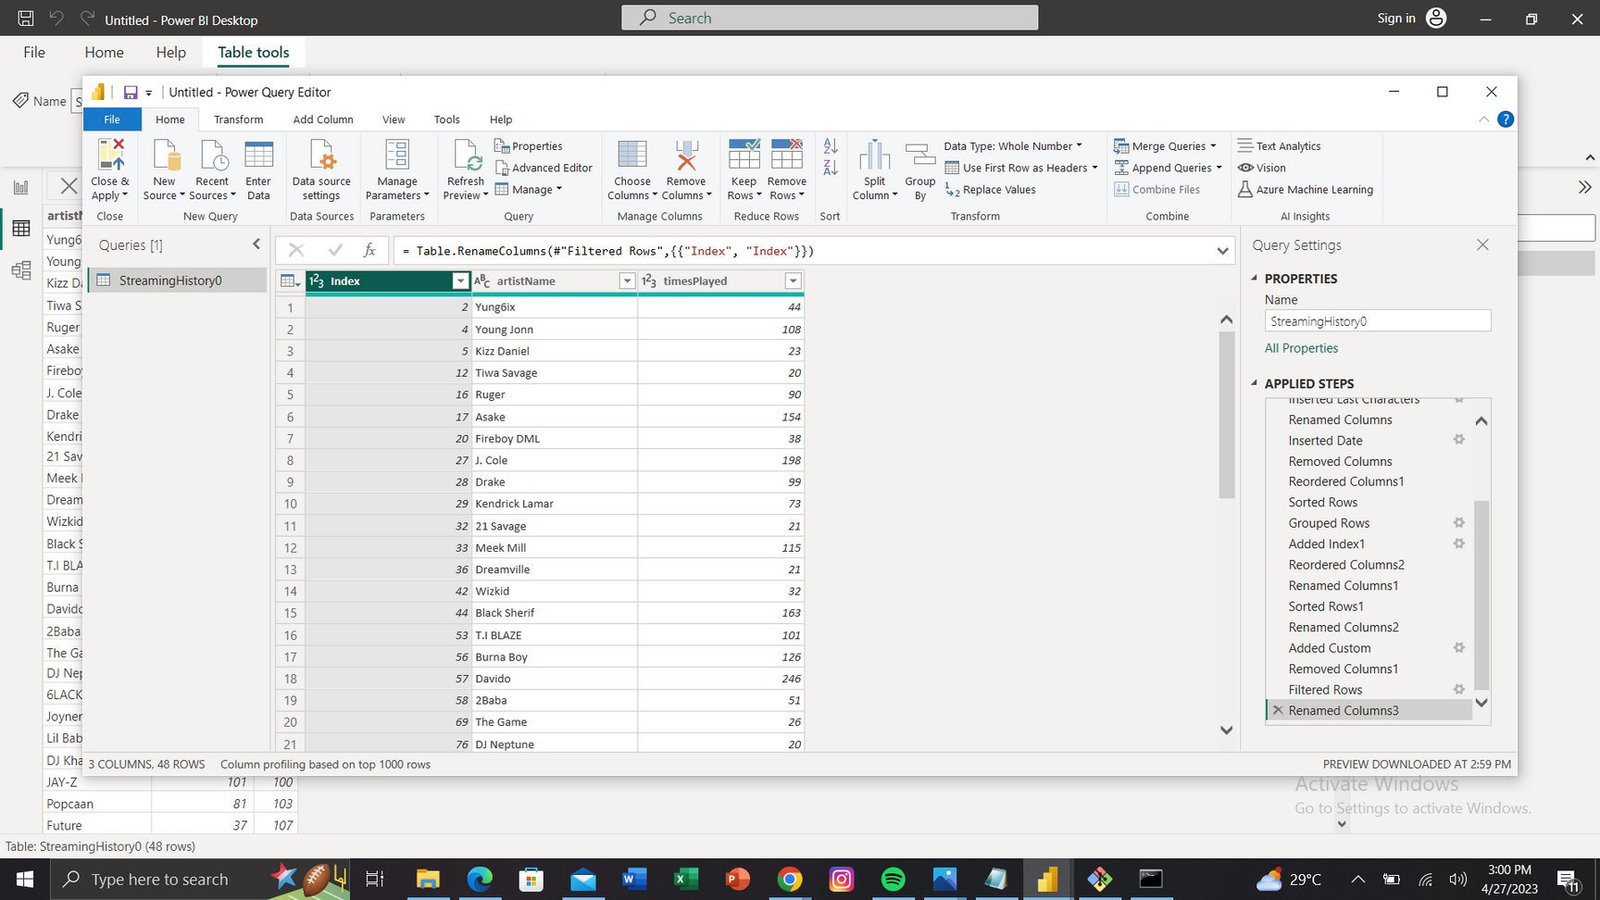Select StreamingHistory0 query in Queries pane
1600x900 pixels.
pyautogui.click(x=176, y=281)
